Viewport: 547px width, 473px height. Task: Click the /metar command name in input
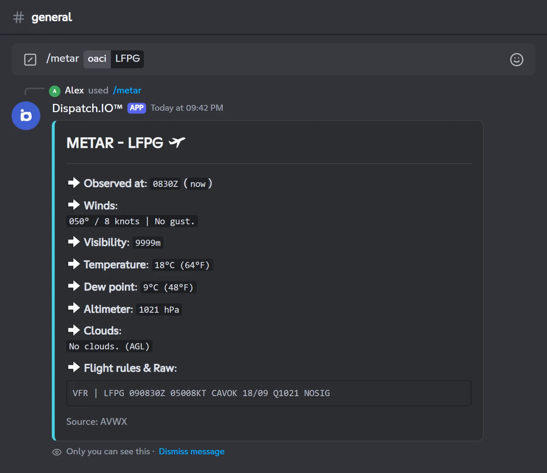coord(63,59)
